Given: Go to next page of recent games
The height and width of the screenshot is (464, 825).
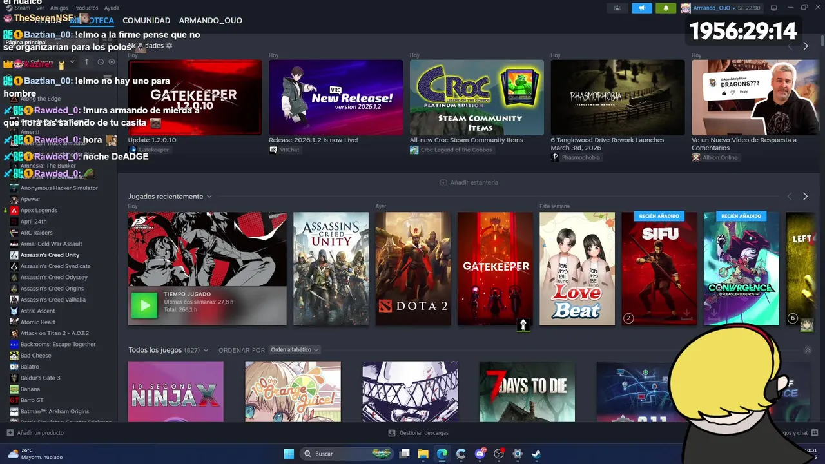Looking at the screenshot, I should pyautogui.click(x=805, y=197).
